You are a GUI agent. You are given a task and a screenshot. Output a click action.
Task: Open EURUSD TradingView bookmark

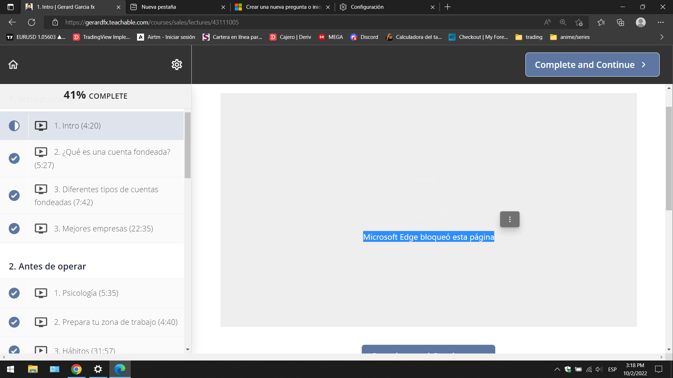click(36, 37)
